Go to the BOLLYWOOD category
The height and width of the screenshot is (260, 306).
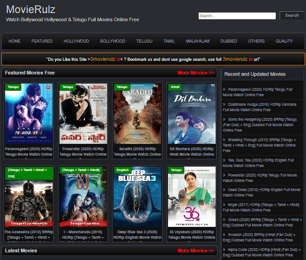pos(113,41)
